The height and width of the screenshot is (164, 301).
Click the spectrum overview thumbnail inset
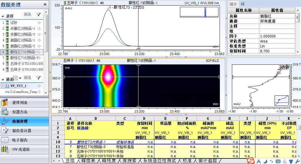click(x=282, y=100)
